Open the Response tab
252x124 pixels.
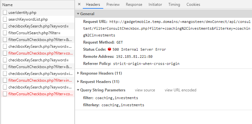pyautogui.click(x=134, y=5)
